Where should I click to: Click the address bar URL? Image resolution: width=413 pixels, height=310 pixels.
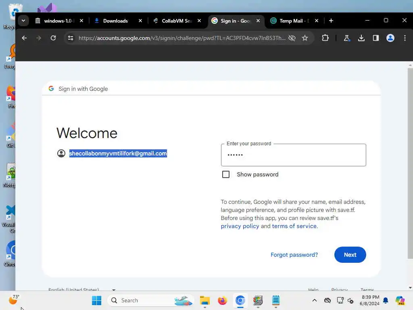click(x=182, y=38)
